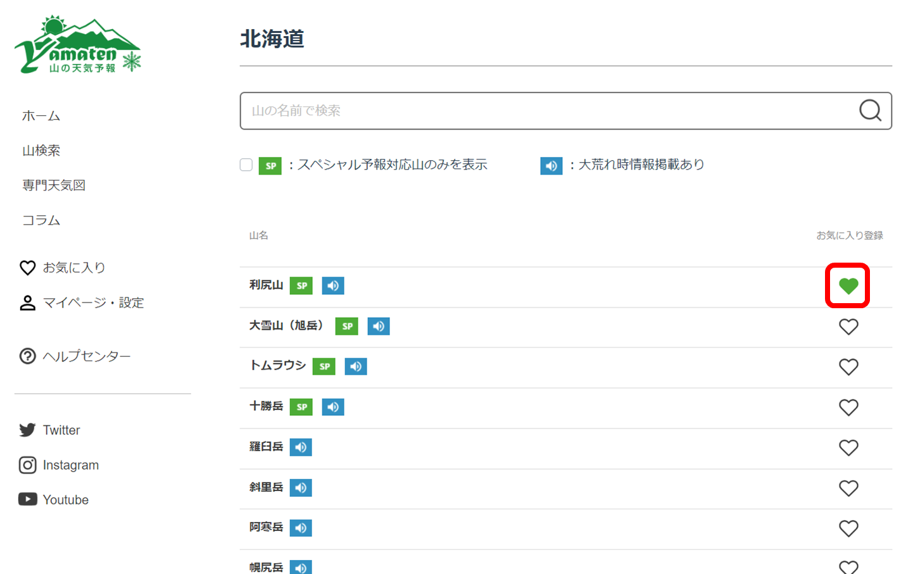Click the speaker icon beside 大雪山（旭岳）
913x574 pixels.
click(x=379, y=327)
